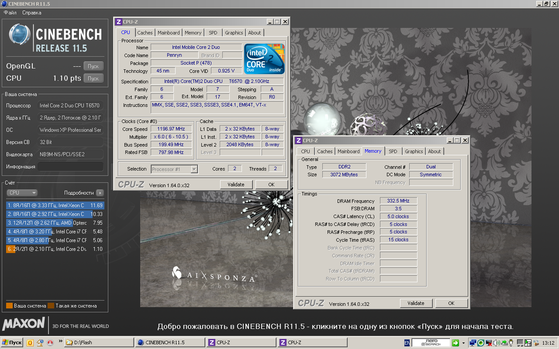
Task: Click the Z icon in the Memory-tab CPU-Z title bar
Action: tap(298, 140)
